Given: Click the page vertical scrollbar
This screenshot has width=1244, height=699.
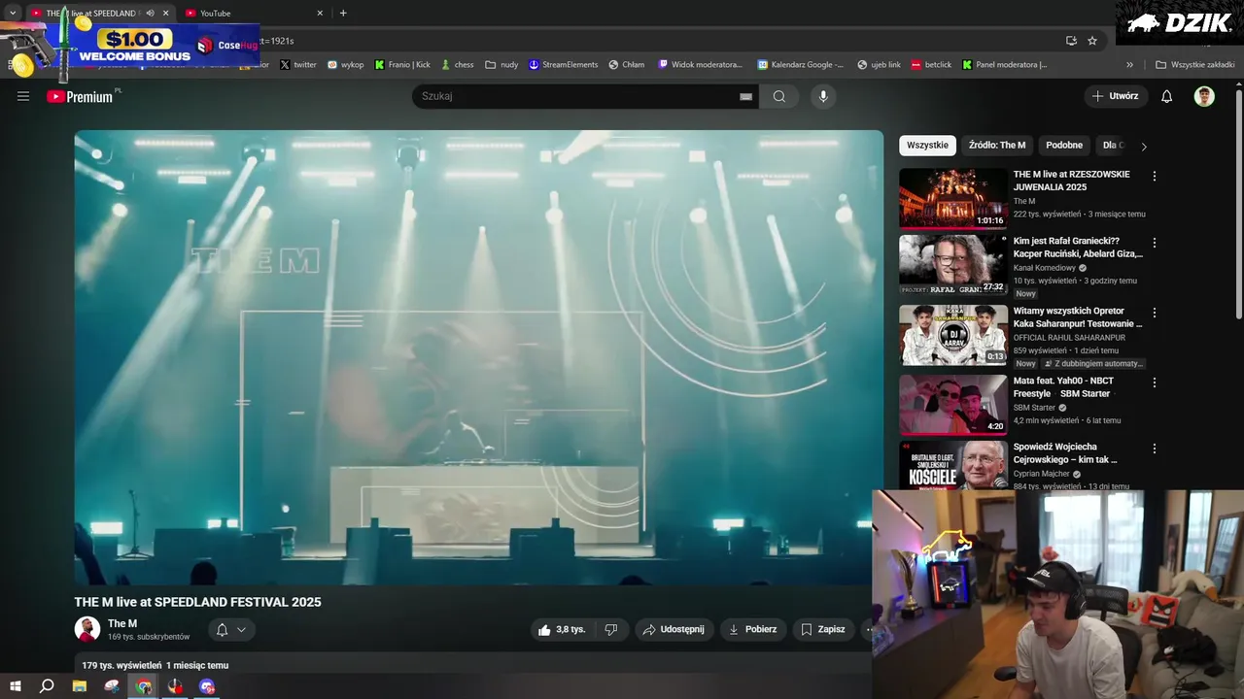Looking at the screenshot, I should 1238,204.
